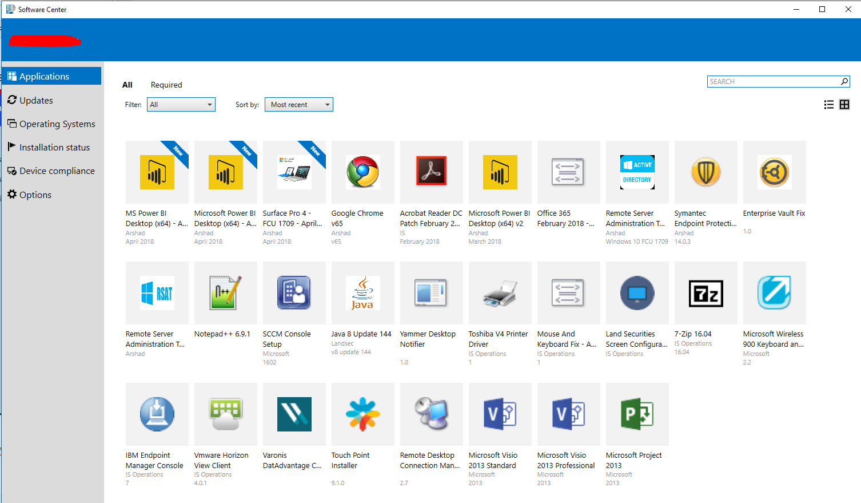
Task: Open Microsoft Wireless 900 Keyboard icon
Action: pos(775,293)
